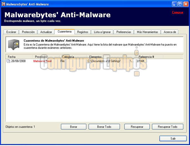Viewport: 190px width, 146px height.
Task: Sort by the Fecha column header
Action: coord(19,57)
